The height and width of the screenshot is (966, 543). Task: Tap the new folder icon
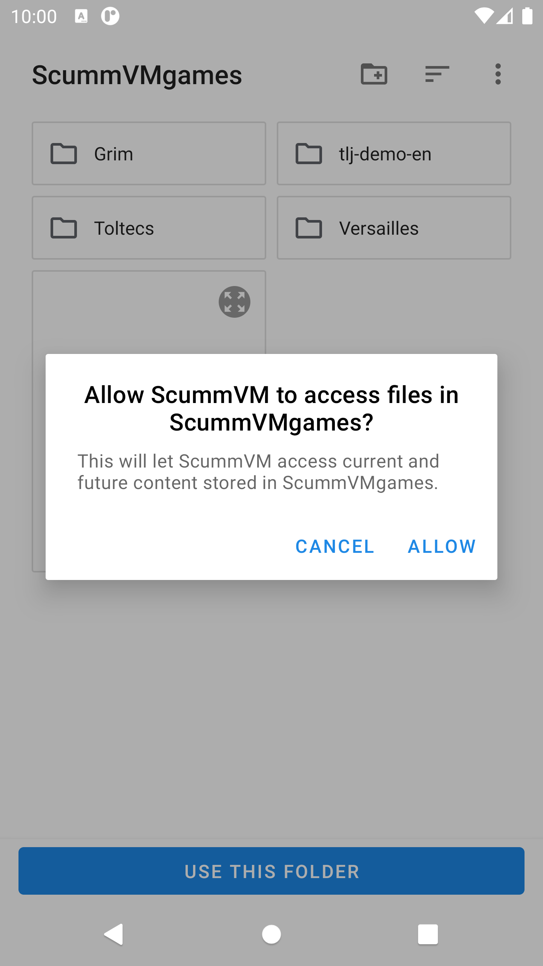[x=374, y=74]
